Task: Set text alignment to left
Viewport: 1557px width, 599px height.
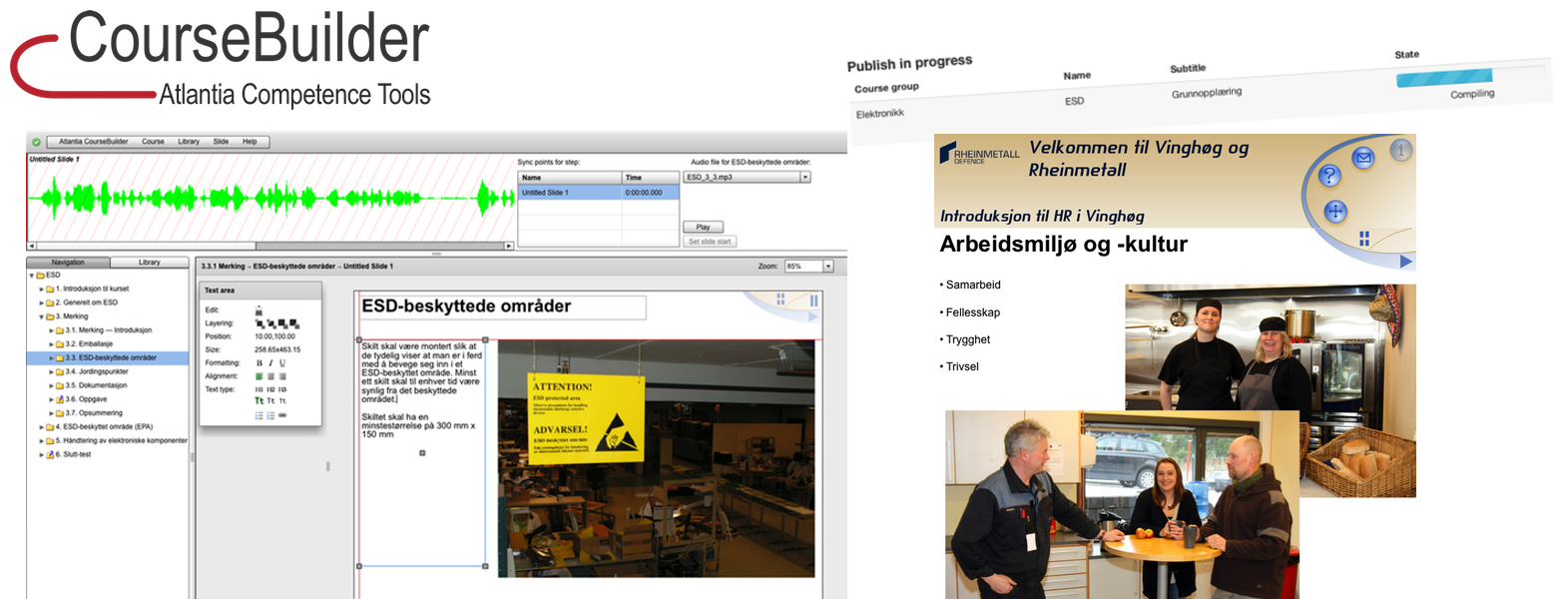Action: pos(259,376)
